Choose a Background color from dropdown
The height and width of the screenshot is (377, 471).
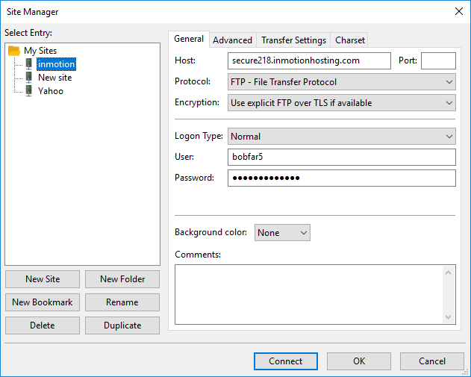[282, 233]
